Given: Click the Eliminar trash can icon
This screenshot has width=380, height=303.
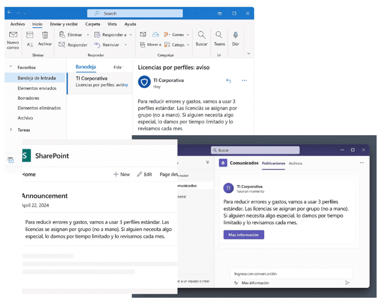Looking at the screenshot, I should tap(45, 35).
